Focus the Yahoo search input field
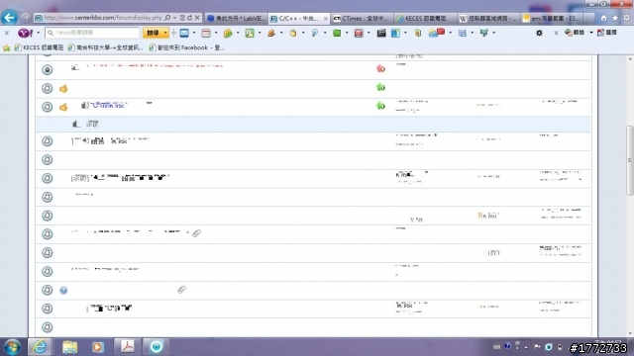 pyautogui.click(x=92, y=33)
